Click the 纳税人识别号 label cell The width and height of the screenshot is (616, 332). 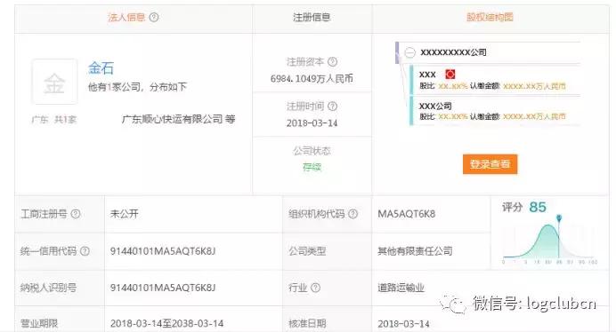click(x=60, y=288)
